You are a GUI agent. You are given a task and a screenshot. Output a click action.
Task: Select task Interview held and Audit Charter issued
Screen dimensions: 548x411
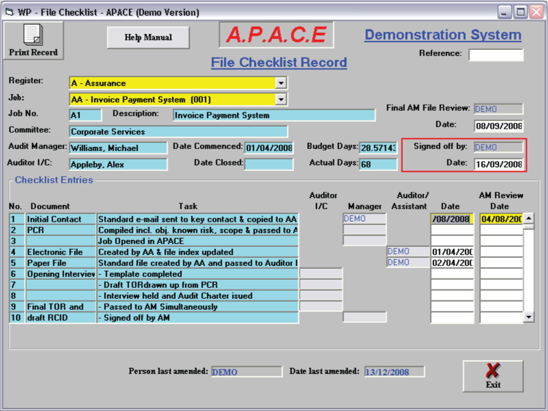click(198, 295)
